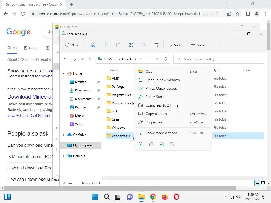Open a new Chrome tab

click(x=71, y=5)
